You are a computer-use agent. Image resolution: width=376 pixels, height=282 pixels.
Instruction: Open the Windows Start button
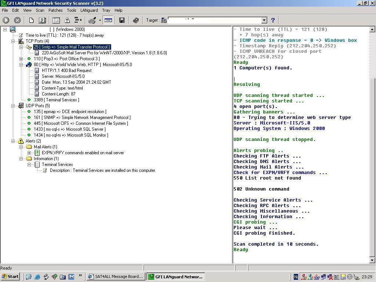[10, 276]
